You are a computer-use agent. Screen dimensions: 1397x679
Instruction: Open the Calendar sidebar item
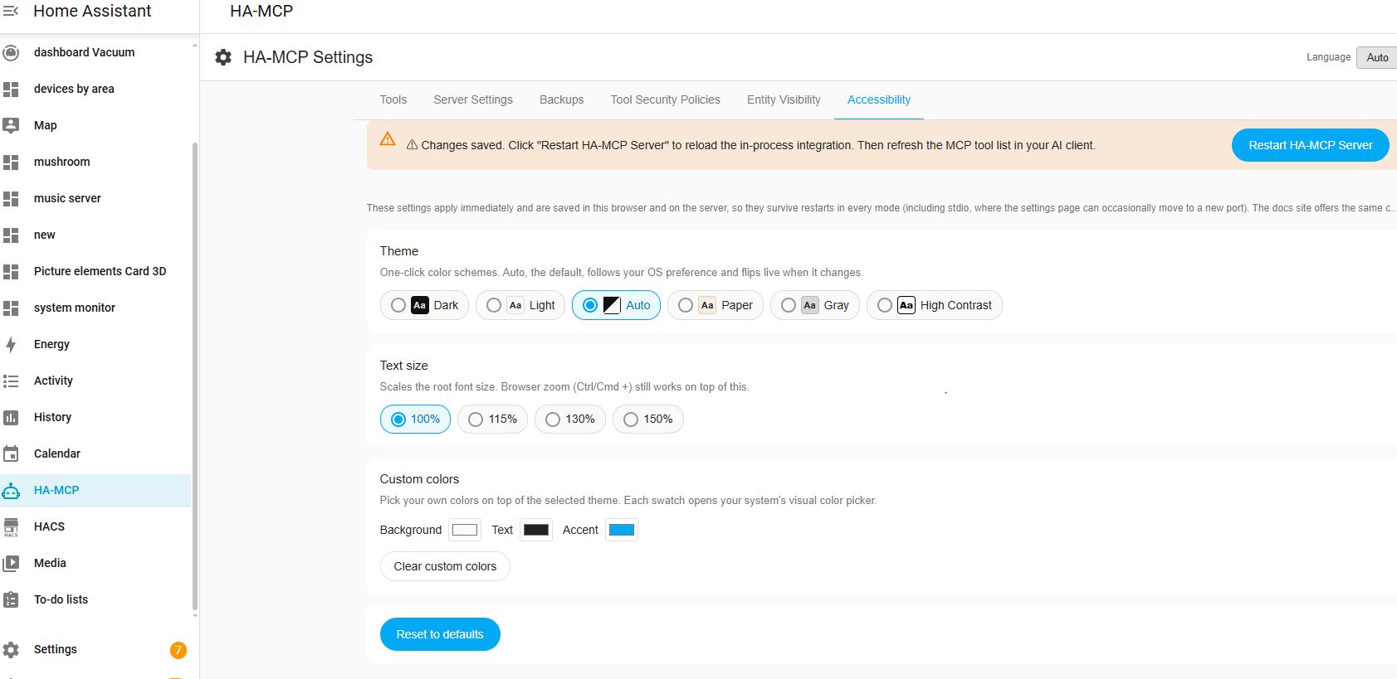[95, 453]
